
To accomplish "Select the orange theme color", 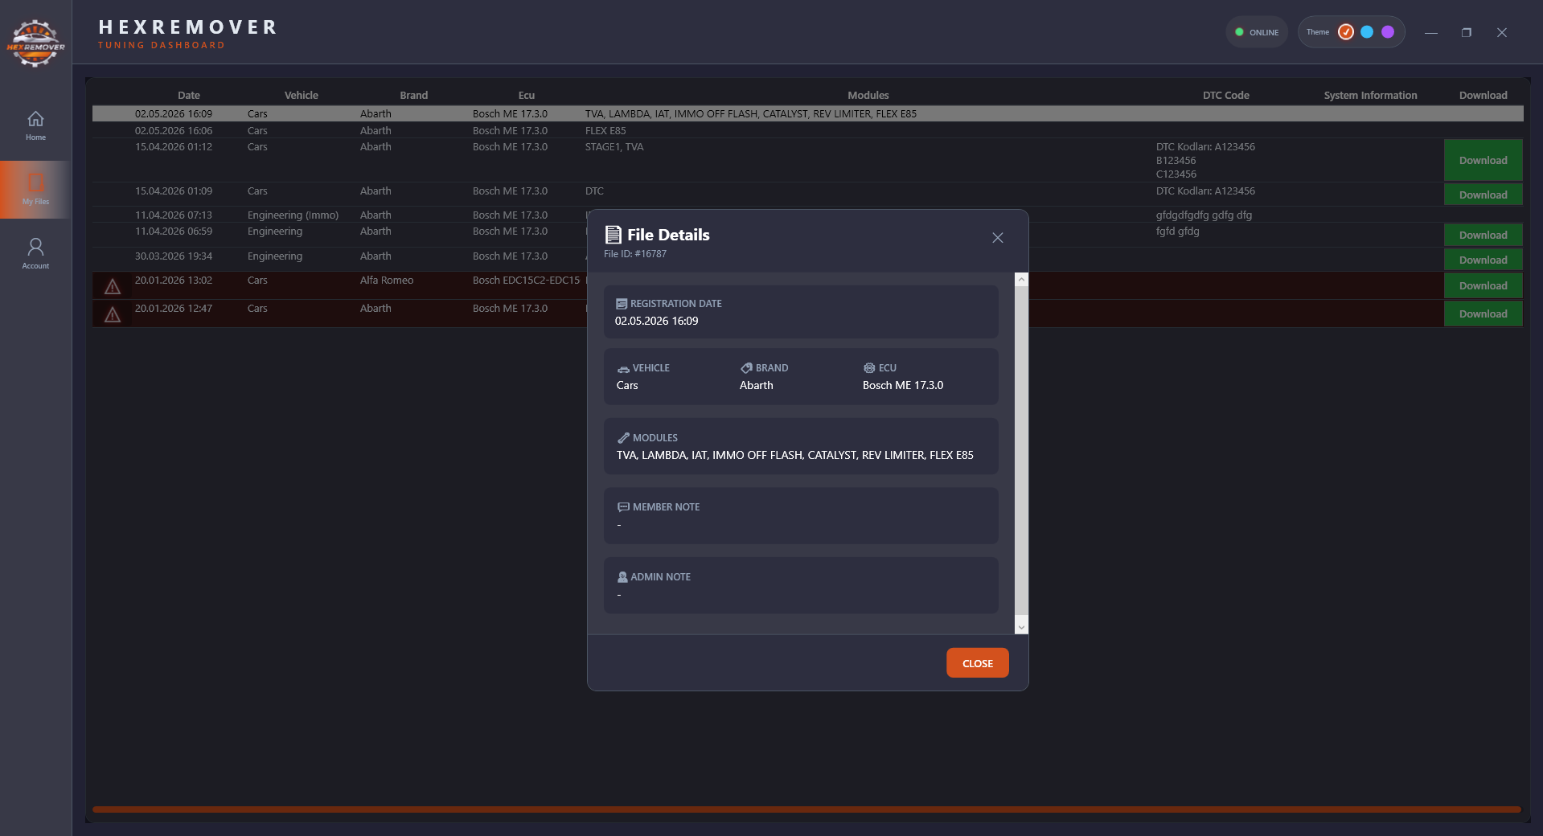I will pos(1346,32).
